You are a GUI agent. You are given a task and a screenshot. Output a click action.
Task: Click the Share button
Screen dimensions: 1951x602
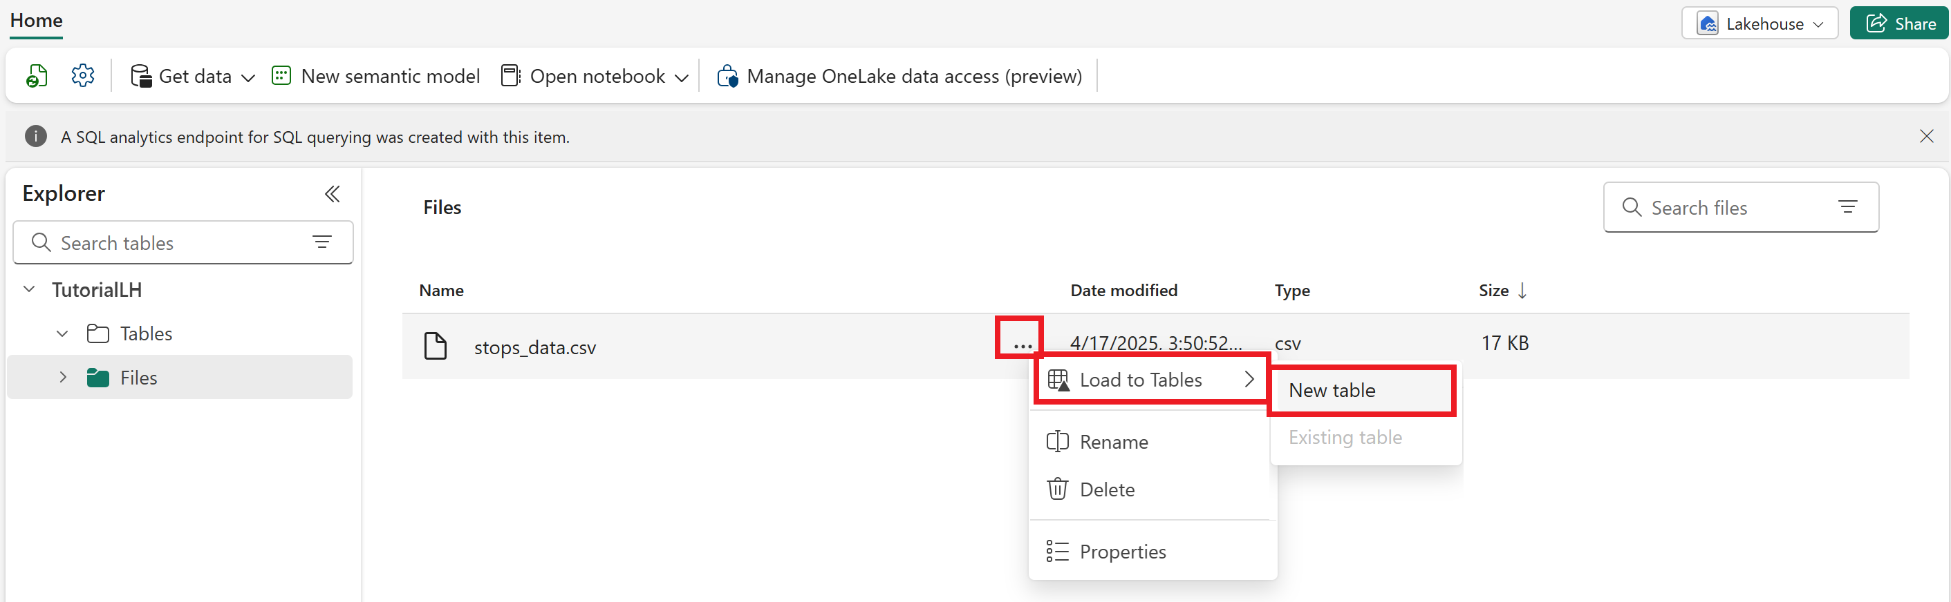(1898, 23)
